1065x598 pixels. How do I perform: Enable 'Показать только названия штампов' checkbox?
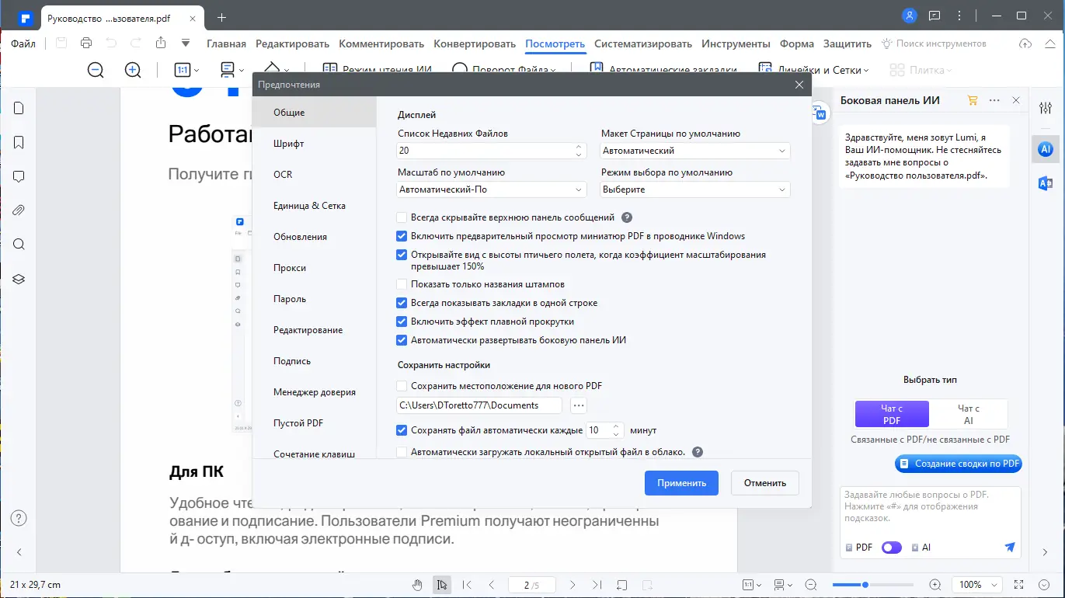(x=401, y=284)
